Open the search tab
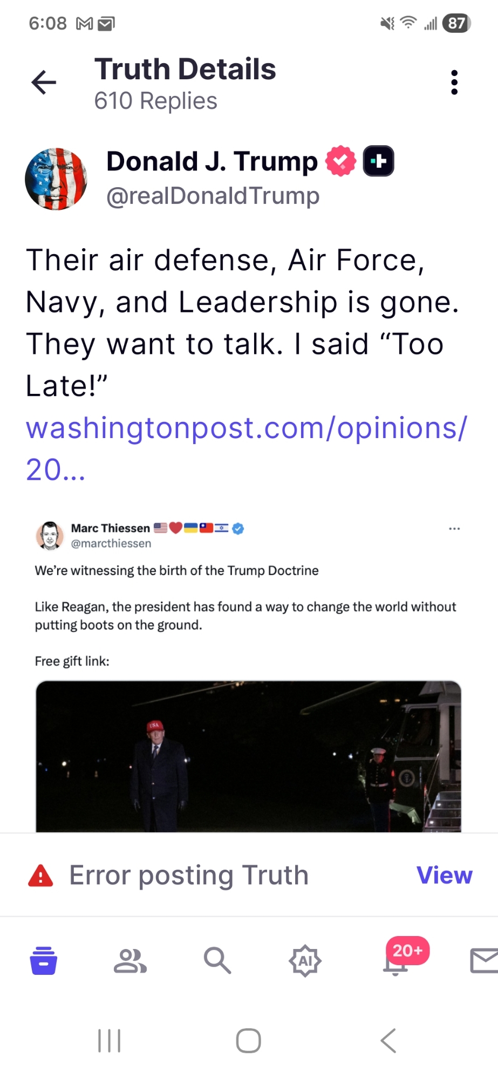Viewport: 498px width, 1079px height. [217, 961]
